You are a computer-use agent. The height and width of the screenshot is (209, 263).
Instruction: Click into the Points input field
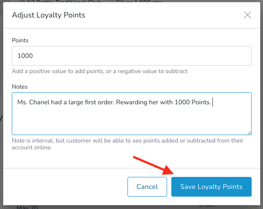131,56
